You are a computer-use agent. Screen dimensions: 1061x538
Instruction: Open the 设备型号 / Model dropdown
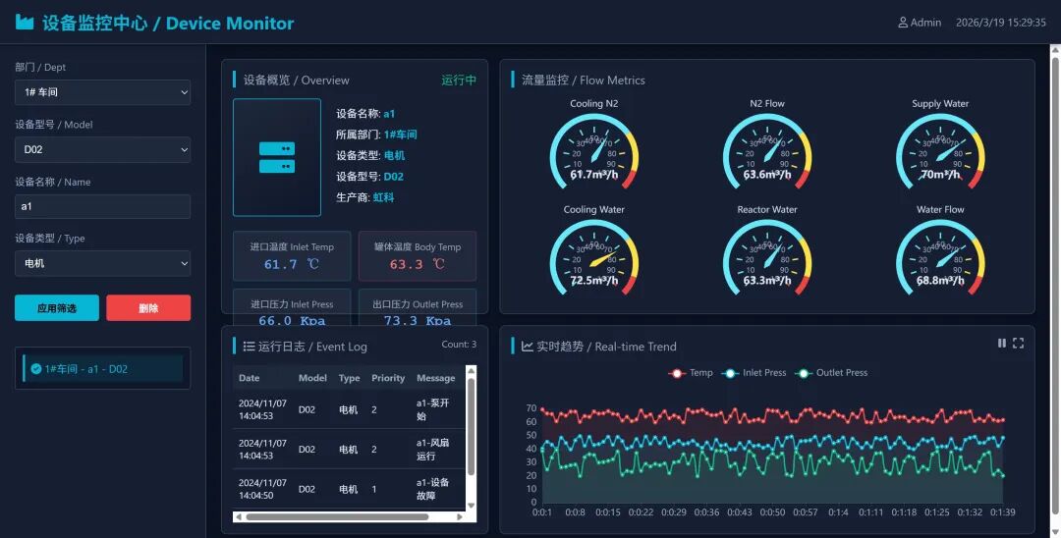click(x=102, y=149)
